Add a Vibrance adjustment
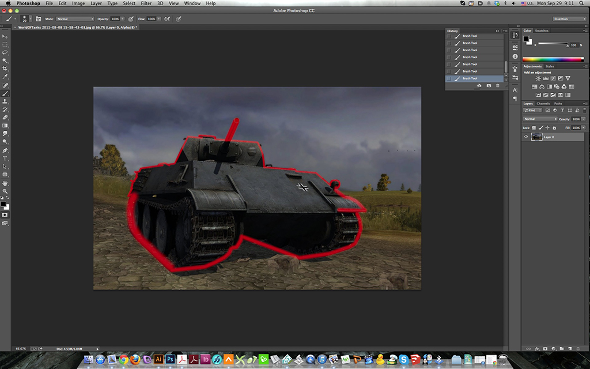The image size is (590, 369). pos(568,78)
